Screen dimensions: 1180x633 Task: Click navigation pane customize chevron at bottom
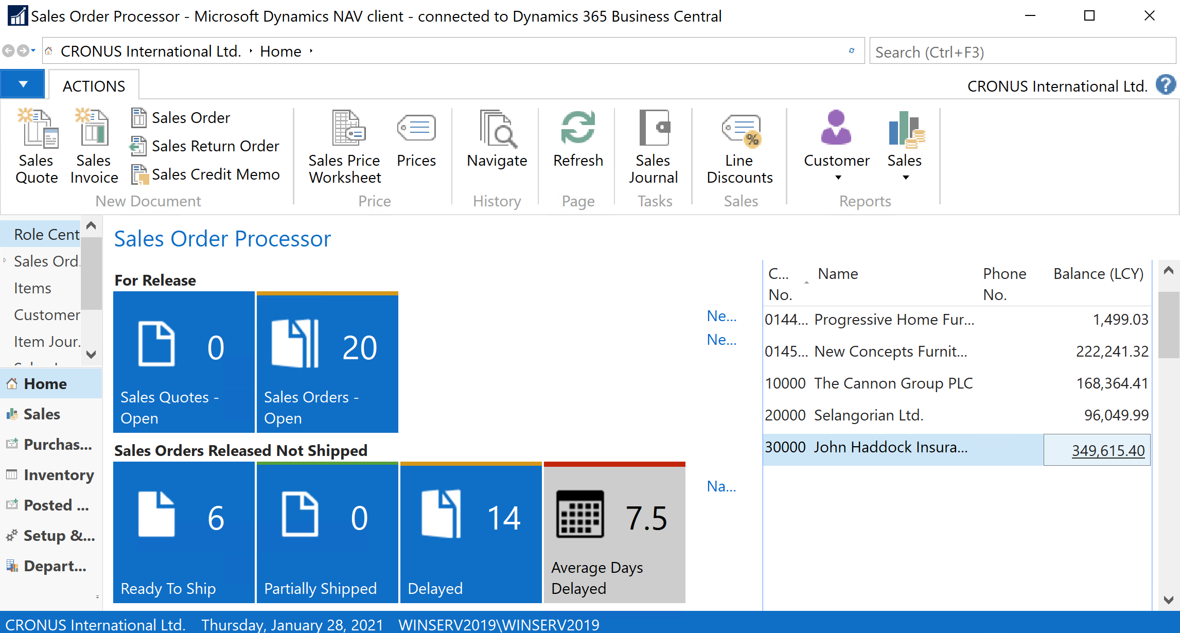97,597
